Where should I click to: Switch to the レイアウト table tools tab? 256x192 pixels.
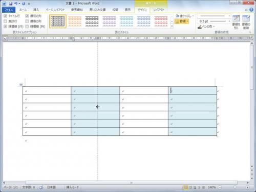tap(158, 10)
